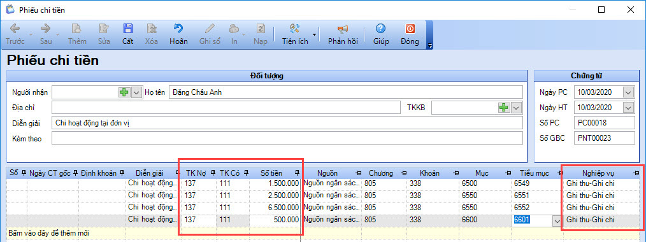Open the Ngày PC date picker
This screenshot has height=242, width=646.
coord(628,92)
